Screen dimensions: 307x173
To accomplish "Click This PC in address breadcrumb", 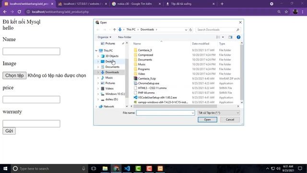I will coord(131,29).
